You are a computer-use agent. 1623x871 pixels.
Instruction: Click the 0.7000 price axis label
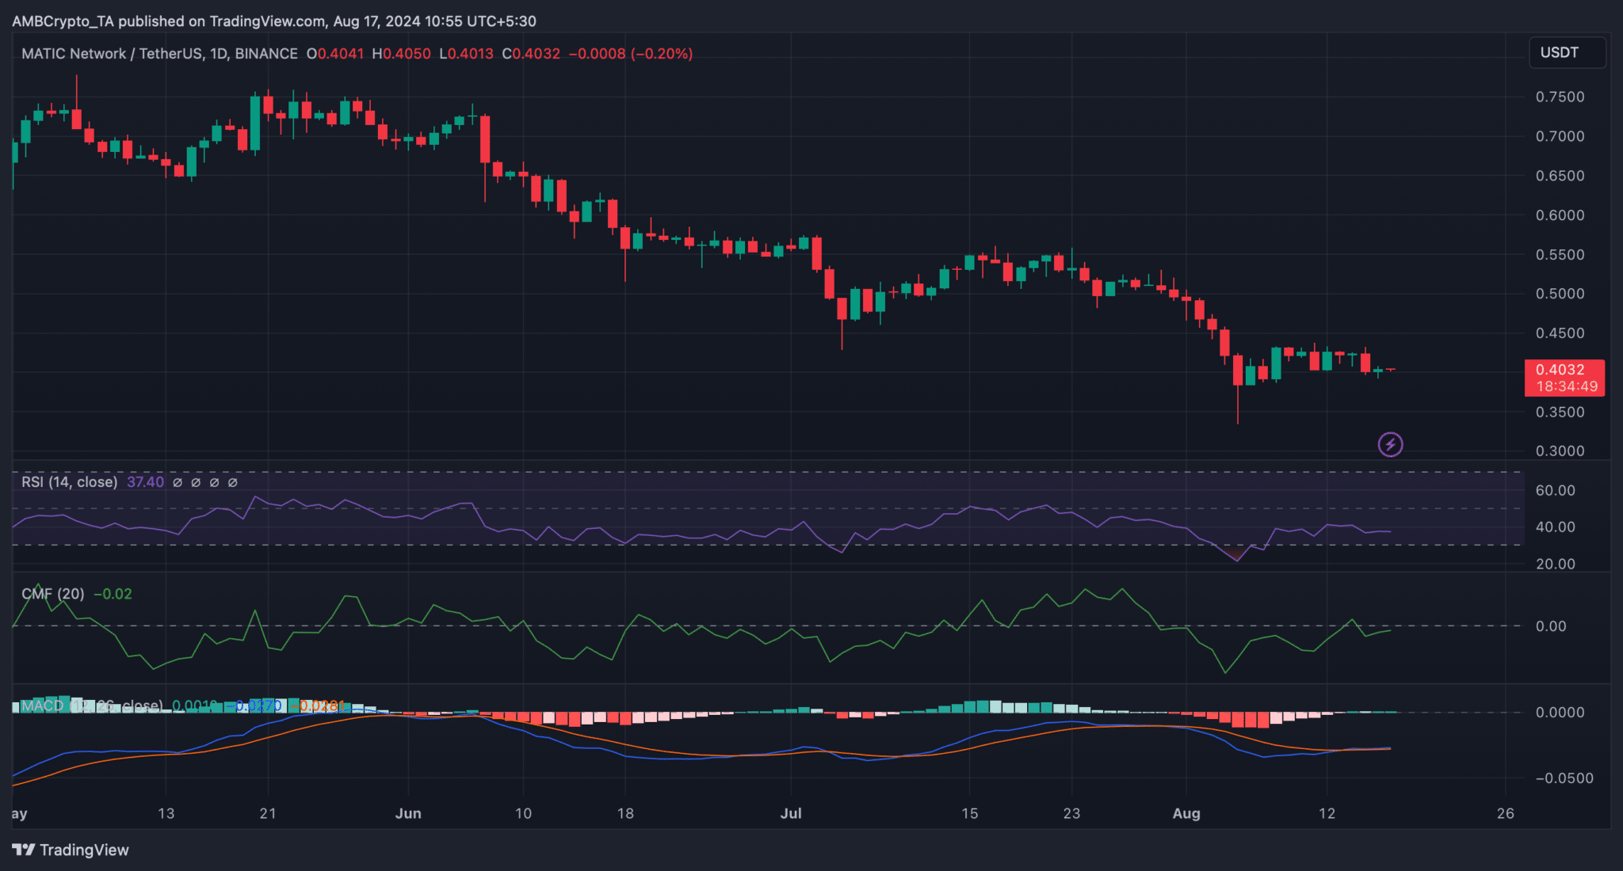[x=1560, y=136]
